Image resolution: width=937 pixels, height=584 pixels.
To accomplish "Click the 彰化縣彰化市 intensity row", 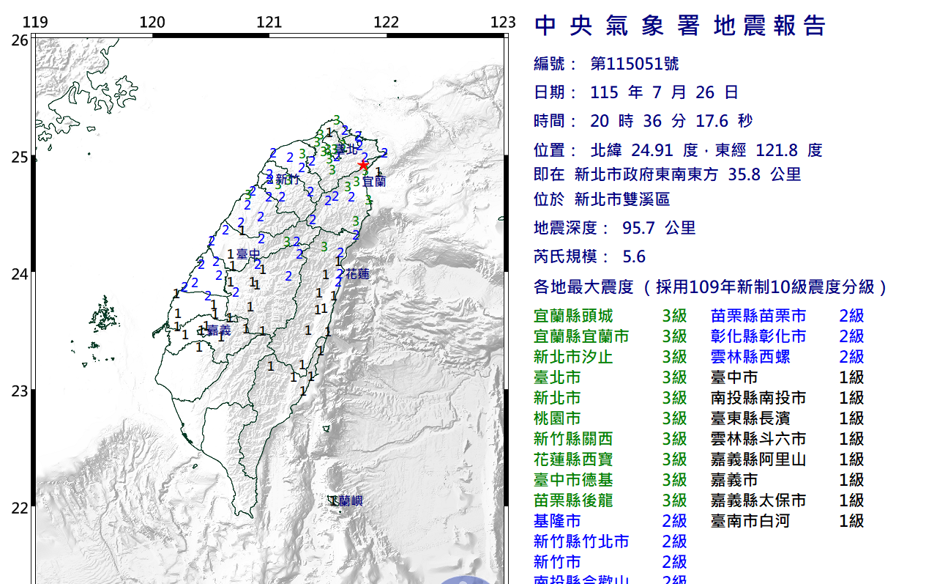I will 788,336.
